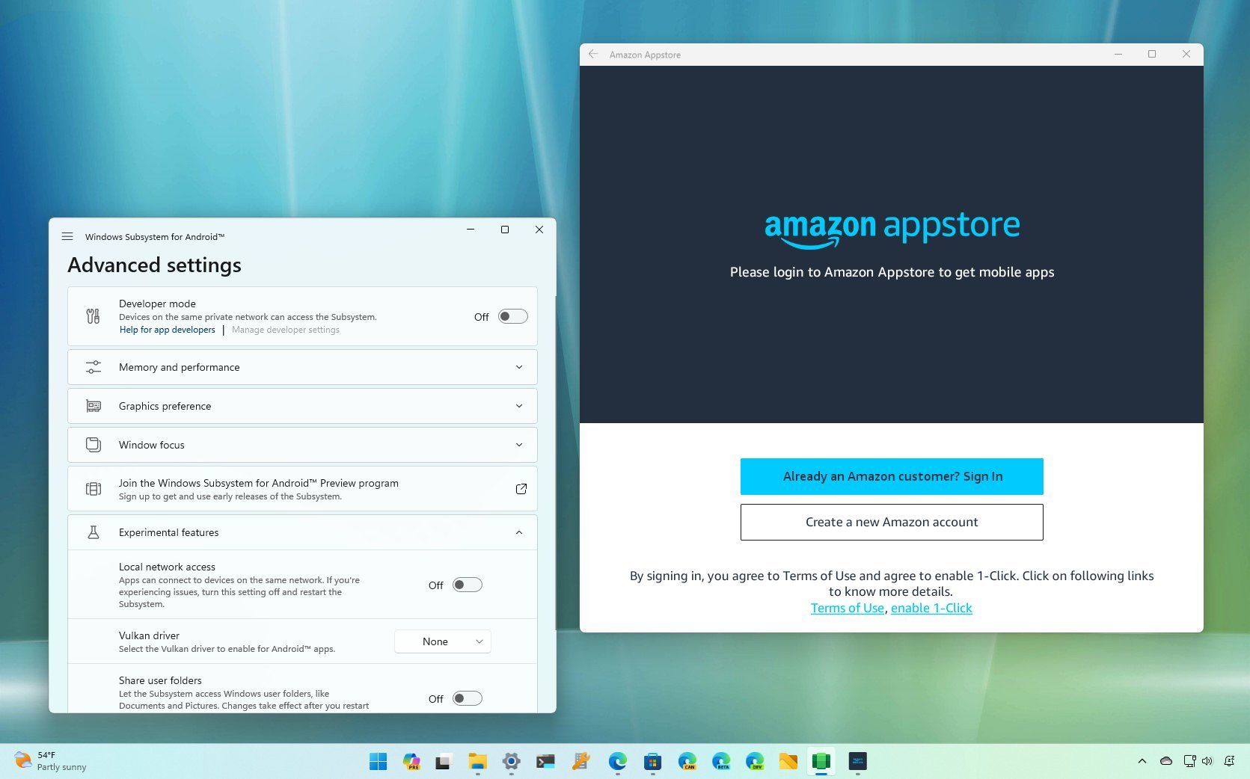Launch Microsoft Edge Dev from the taskbar
Image resolution: width=1250 pixels, height=779 pixels.
point(756,761)
